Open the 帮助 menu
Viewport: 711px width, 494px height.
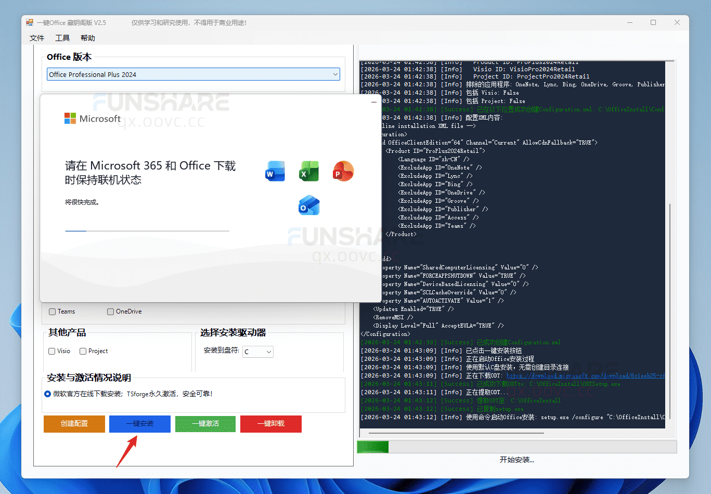(x=88, y=38)
